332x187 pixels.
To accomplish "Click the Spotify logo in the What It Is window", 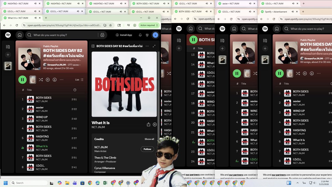I will pyautogui.click(x=8, y=35).
